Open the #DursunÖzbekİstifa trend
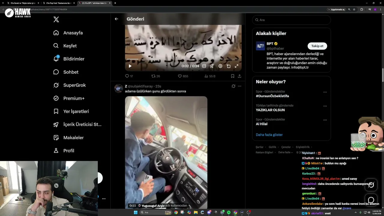Image resolution: width=384 pixels, height=216 pixels. (272, 96)
